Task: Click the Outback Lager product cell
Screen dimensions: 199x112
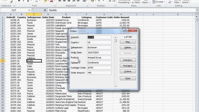Action: (66, 108)
